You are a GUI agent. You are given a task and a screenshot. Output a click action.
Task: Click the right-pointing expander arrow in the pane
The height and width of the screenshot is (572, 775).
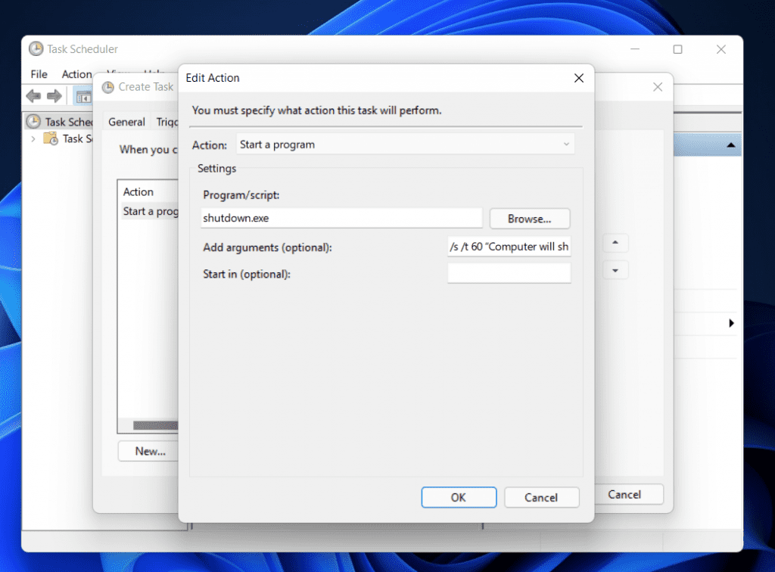coord(730,323)
